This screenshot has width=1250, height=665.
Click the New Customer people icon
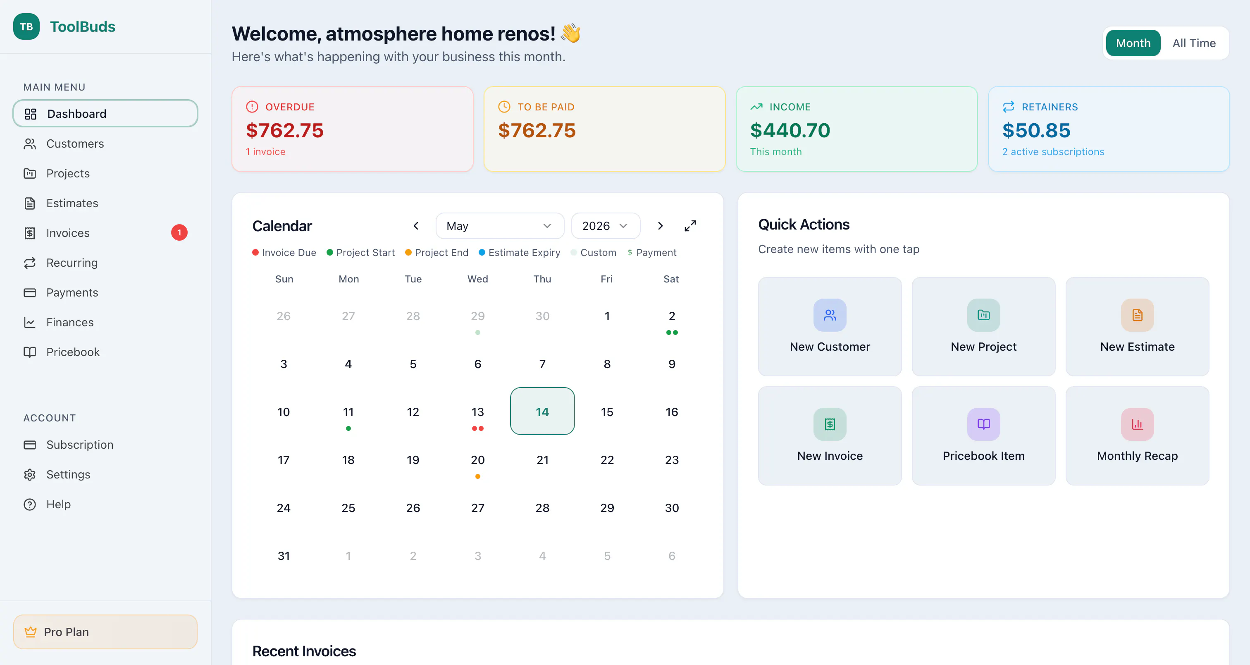pyautogui.click(x=830, y=315)
